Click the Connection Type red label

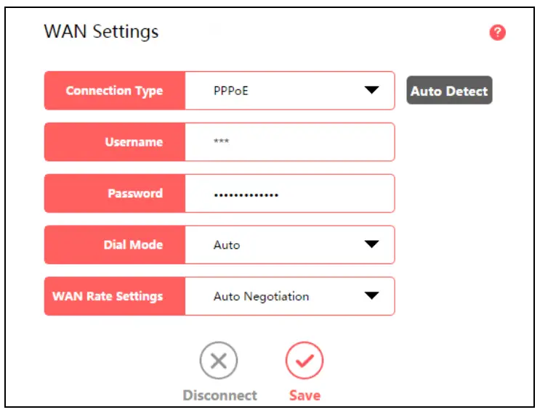pyautogui.click(x=115, y=91)
